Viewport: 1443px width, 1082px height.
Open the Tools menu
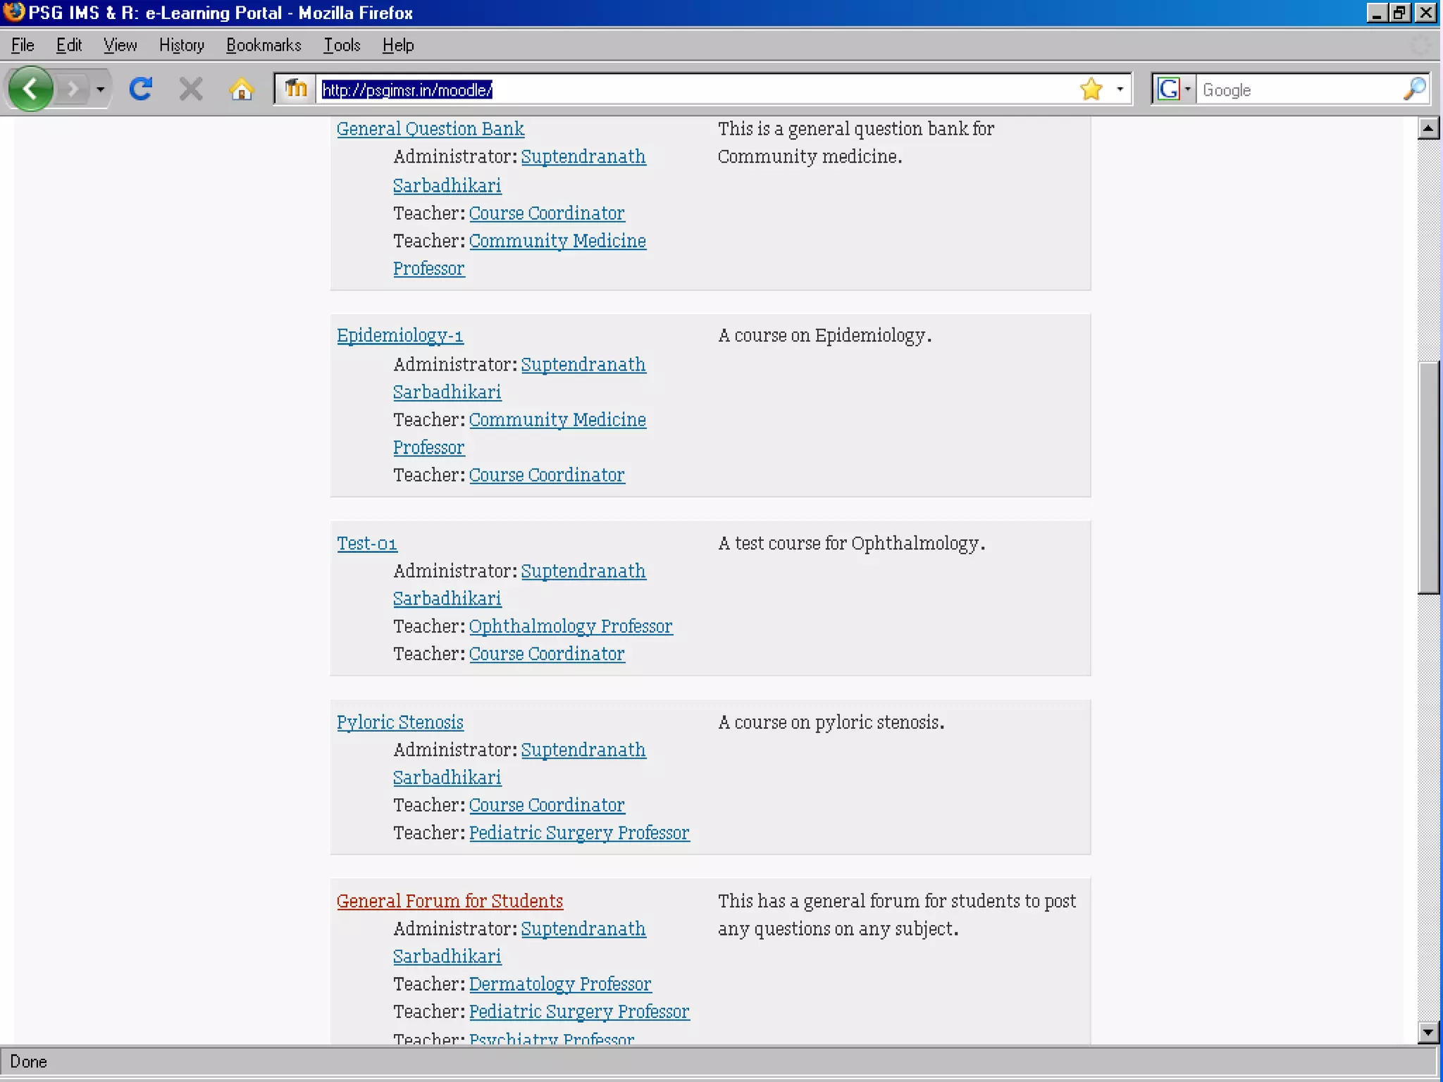click(342, 45)
